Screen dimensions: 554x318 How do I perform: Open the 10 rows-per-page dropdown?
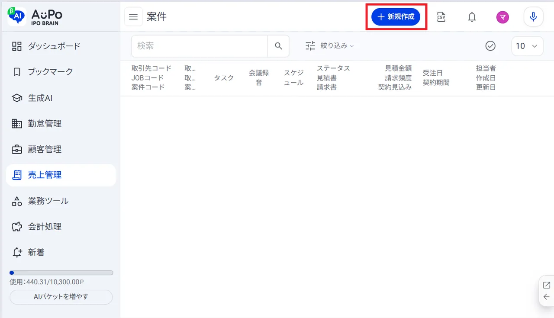[x=527, y=46]
